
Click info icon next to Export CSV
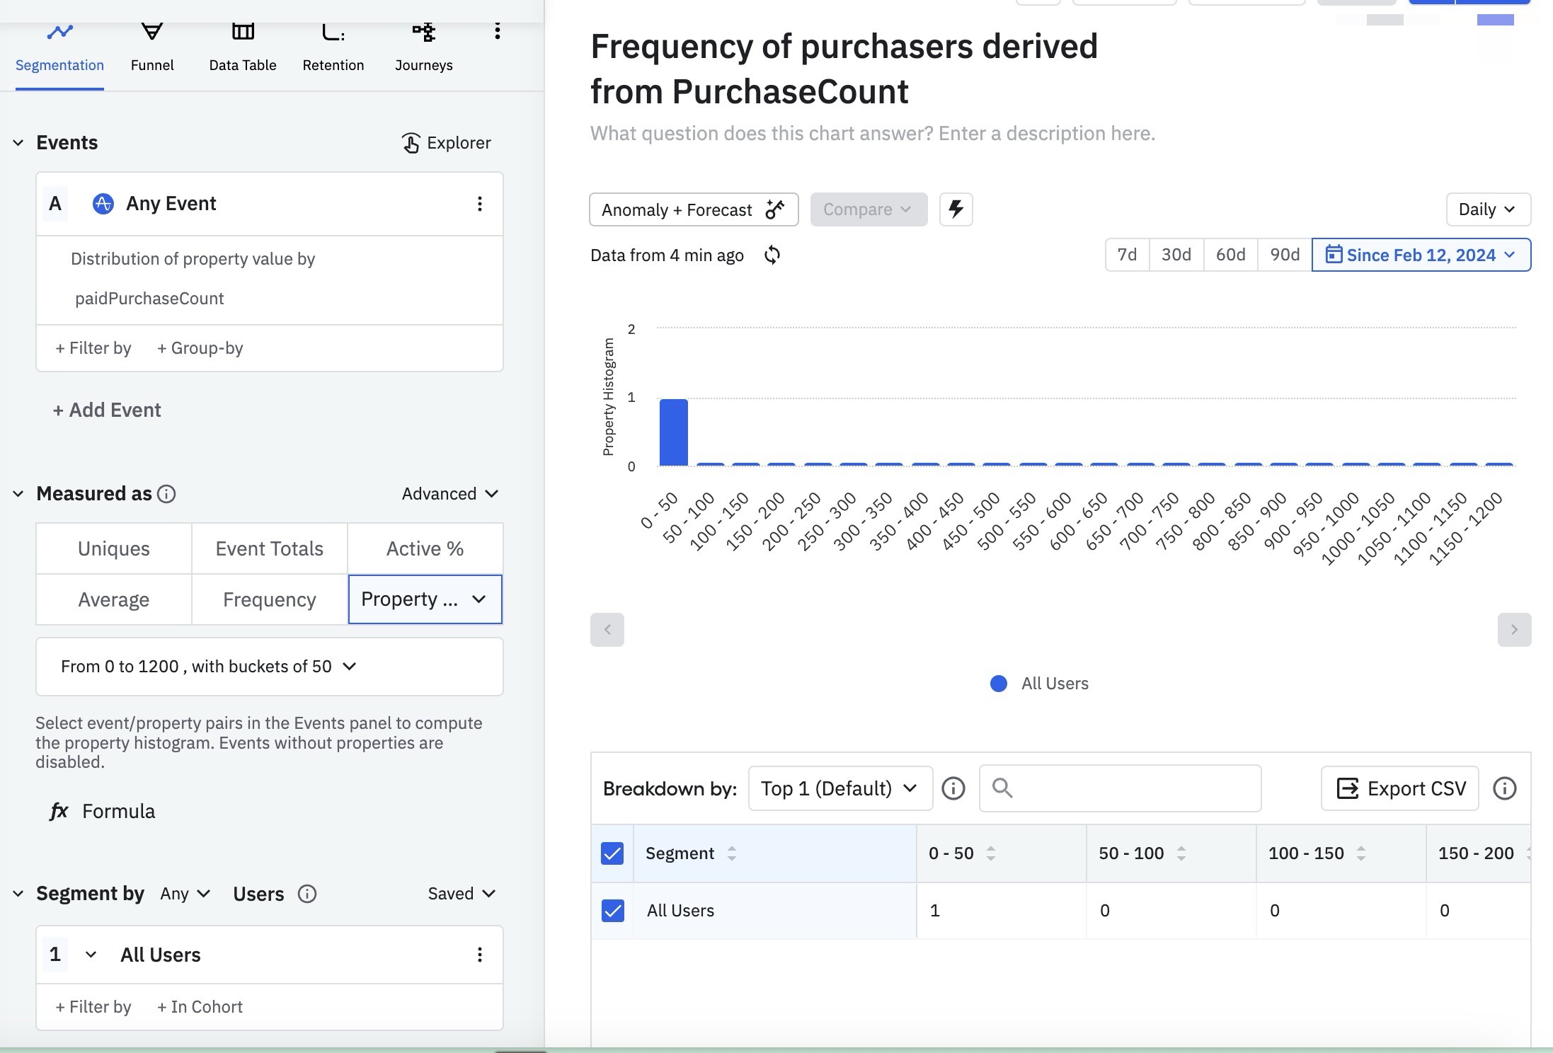[1504, 788]
